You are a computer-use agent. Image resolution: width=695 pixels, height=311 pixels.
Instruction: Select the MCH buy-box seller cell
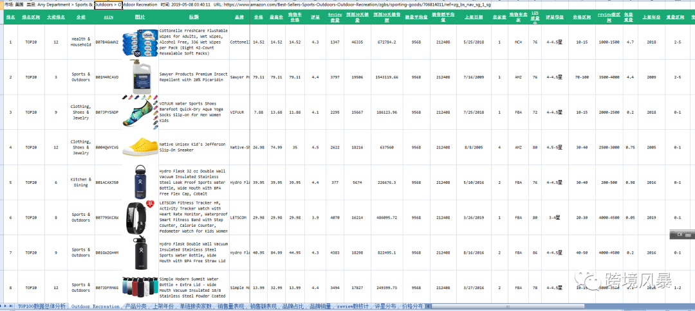tap(518, 42)
